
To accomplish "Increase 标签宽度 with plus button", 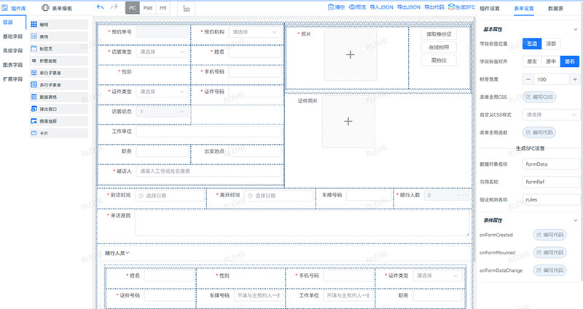I will [x=574, y=79].
